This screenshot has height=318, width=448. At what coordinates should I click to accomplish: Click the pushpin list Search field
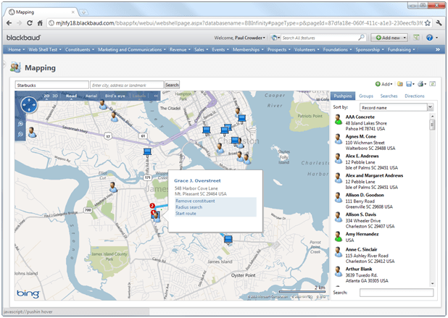[397, 293]
